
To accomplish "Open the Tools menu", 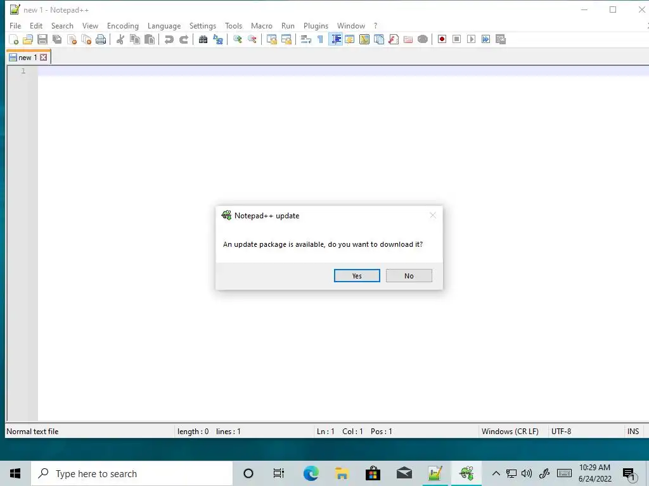I will click(x=233, y=25).
